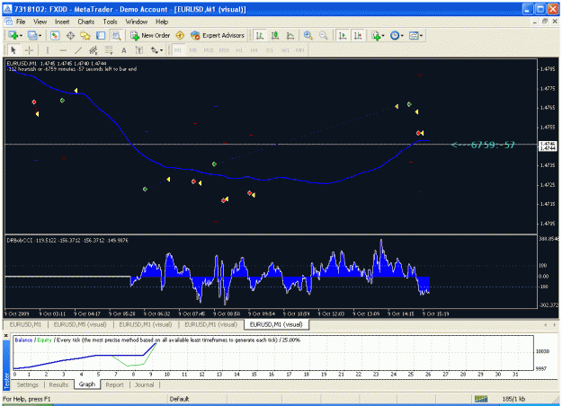562x406 pixels.
Task: Select the Crosshair tool
Action: [29, 50]
